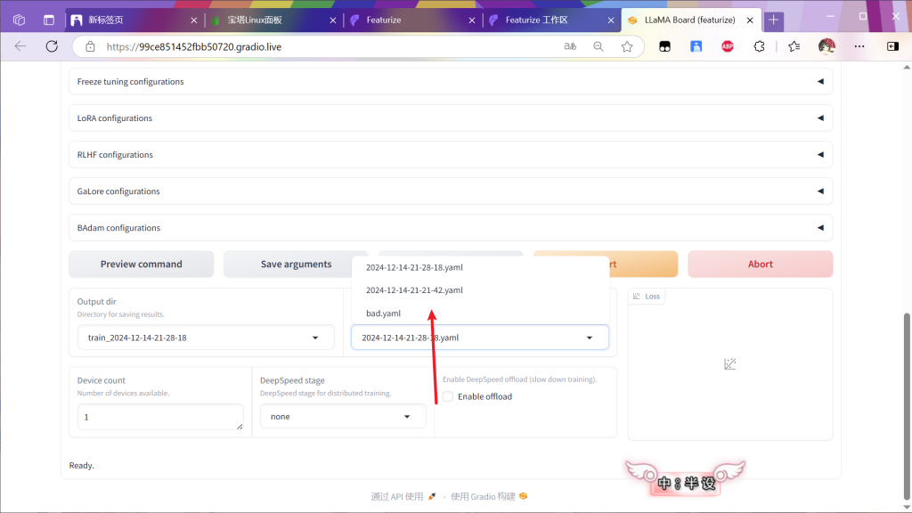Open the ABP adblock extension icon

click(728, 46)
